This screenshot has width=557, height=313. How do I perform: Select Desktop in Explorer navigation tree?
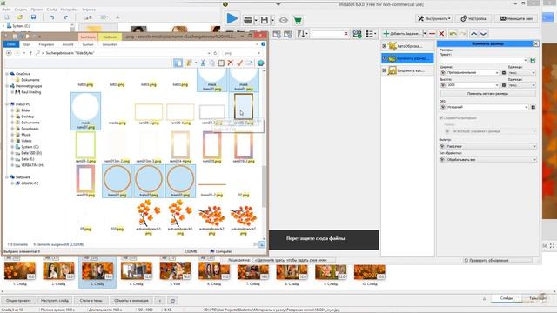coord(28,117)
